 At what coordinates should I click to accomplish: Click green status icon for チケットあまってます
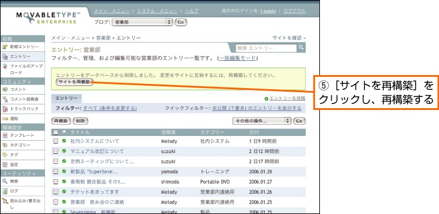64,192
